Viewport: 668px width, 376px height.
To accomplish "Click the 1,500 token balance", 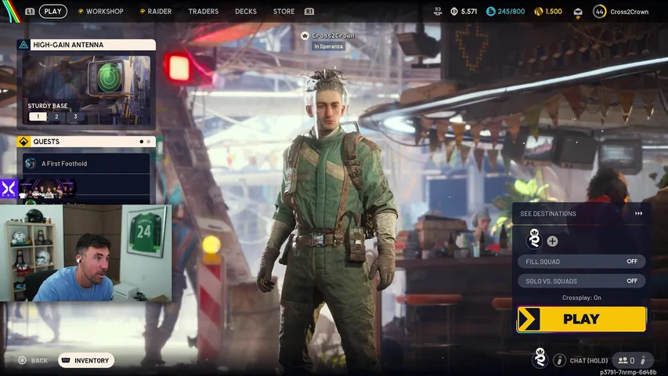I will 554,12.
